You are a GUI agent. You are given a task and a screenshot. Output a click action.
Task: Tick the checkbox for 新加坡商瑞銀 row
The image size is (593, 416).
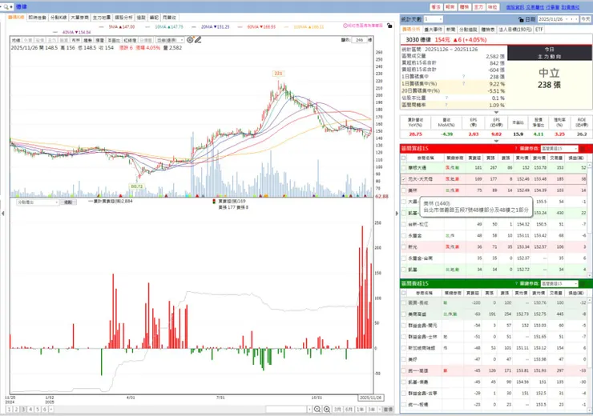pos(404,348)
